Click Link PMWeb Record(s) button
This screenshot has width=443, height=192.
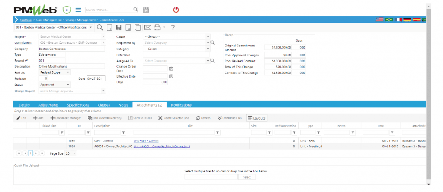(105, 118)
